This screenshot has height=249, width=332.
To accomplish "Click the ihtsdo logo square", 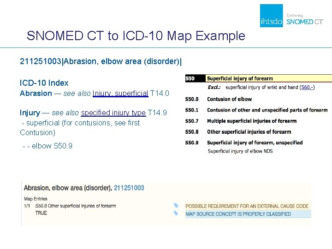I will click(271, 16).
